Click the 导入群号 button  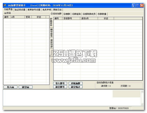click(60, 83)
